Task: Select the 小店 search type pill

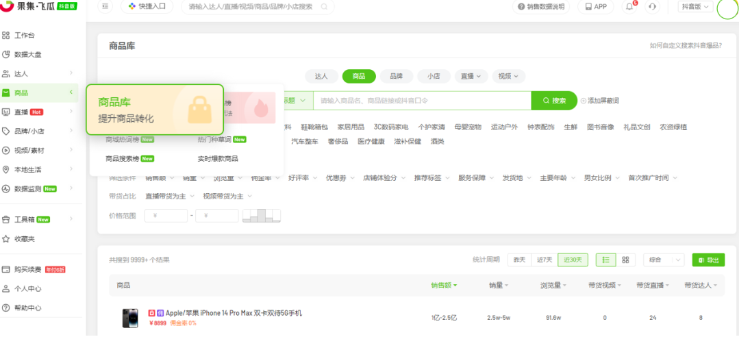Action: coord(434,76)
